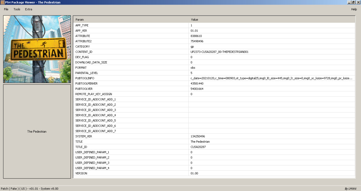Click APP_VER value 01.01
Screen dimensions: 361x191
click(x=194, y=30)
